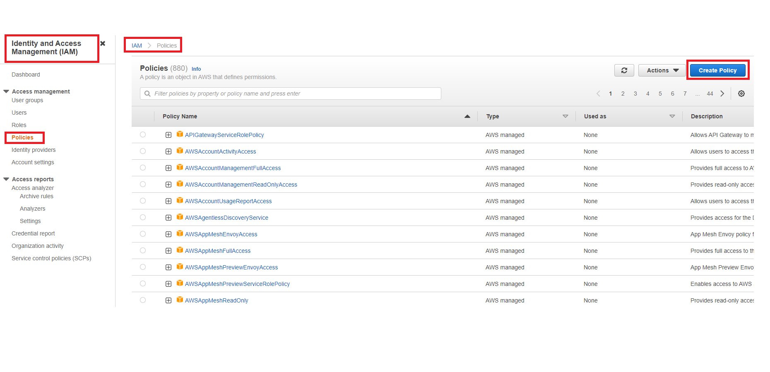The width and height of the screenshot is (770, 372).
Task: Select the AWSAppMeshFullAccess radio button
Action: tap(143, 250)
